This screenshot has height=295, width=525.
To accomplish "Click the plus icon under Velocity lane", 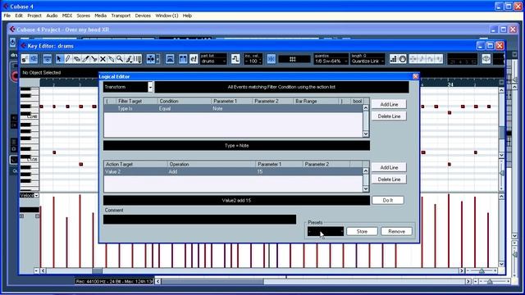I will (x=22, y=216).
